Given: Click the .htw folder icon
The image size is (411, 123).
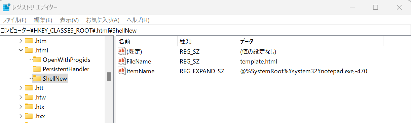Looking at the screenshot, I should tap(29, 97).
